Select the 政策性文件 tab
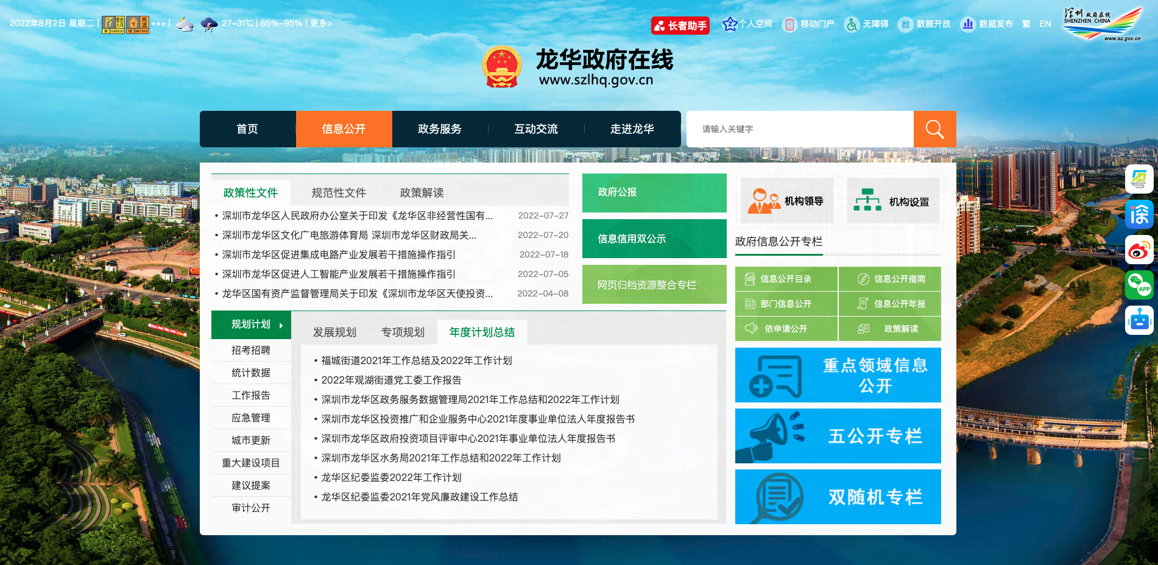The height and width of the screenshot is (565, 1158). tap(250, 193)
